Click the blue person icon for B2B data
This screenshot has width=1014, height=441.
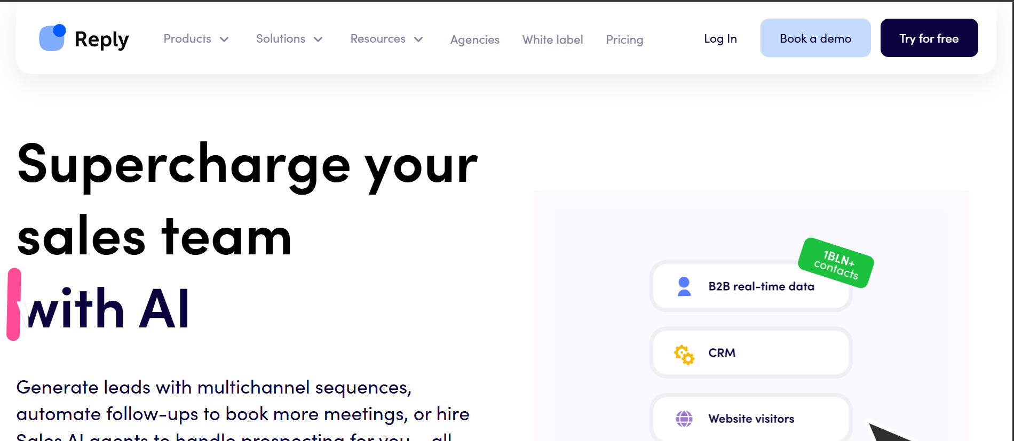684,286
